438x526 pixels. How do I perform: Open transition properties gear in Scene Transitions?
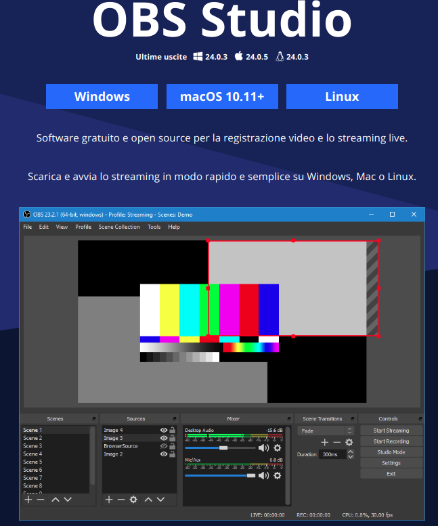click(349, 442)
